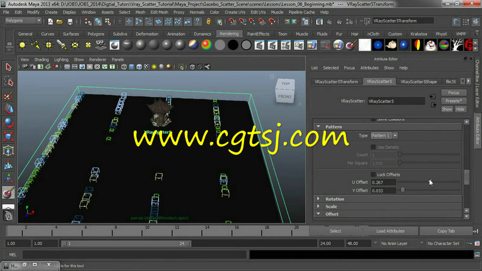Create a spot light from shelf
This screenshot has width=482, height=271.
(62, 45)
